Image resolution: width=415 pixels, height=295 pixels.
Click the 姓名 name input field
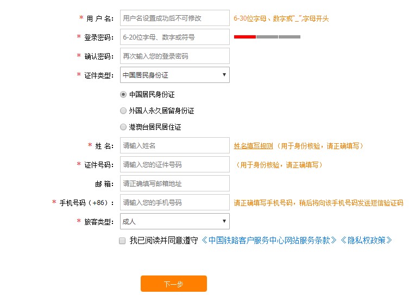(x=174, y=145)
